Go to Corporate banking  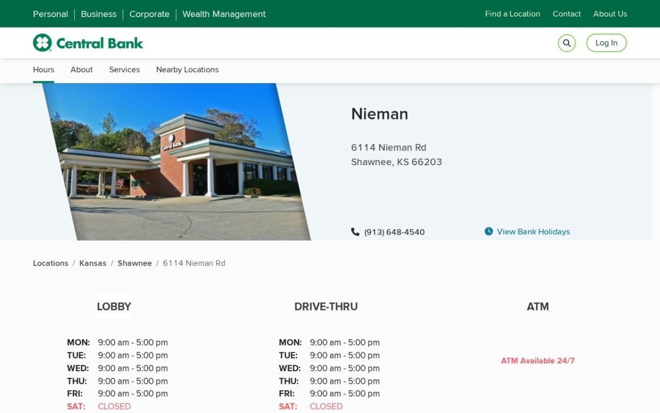[149, 14]
